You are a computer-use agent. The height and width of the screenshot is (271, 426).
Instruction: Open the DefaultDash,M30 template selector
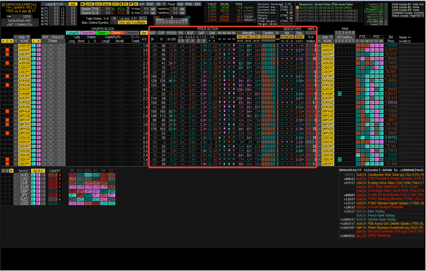coord(19,20)
